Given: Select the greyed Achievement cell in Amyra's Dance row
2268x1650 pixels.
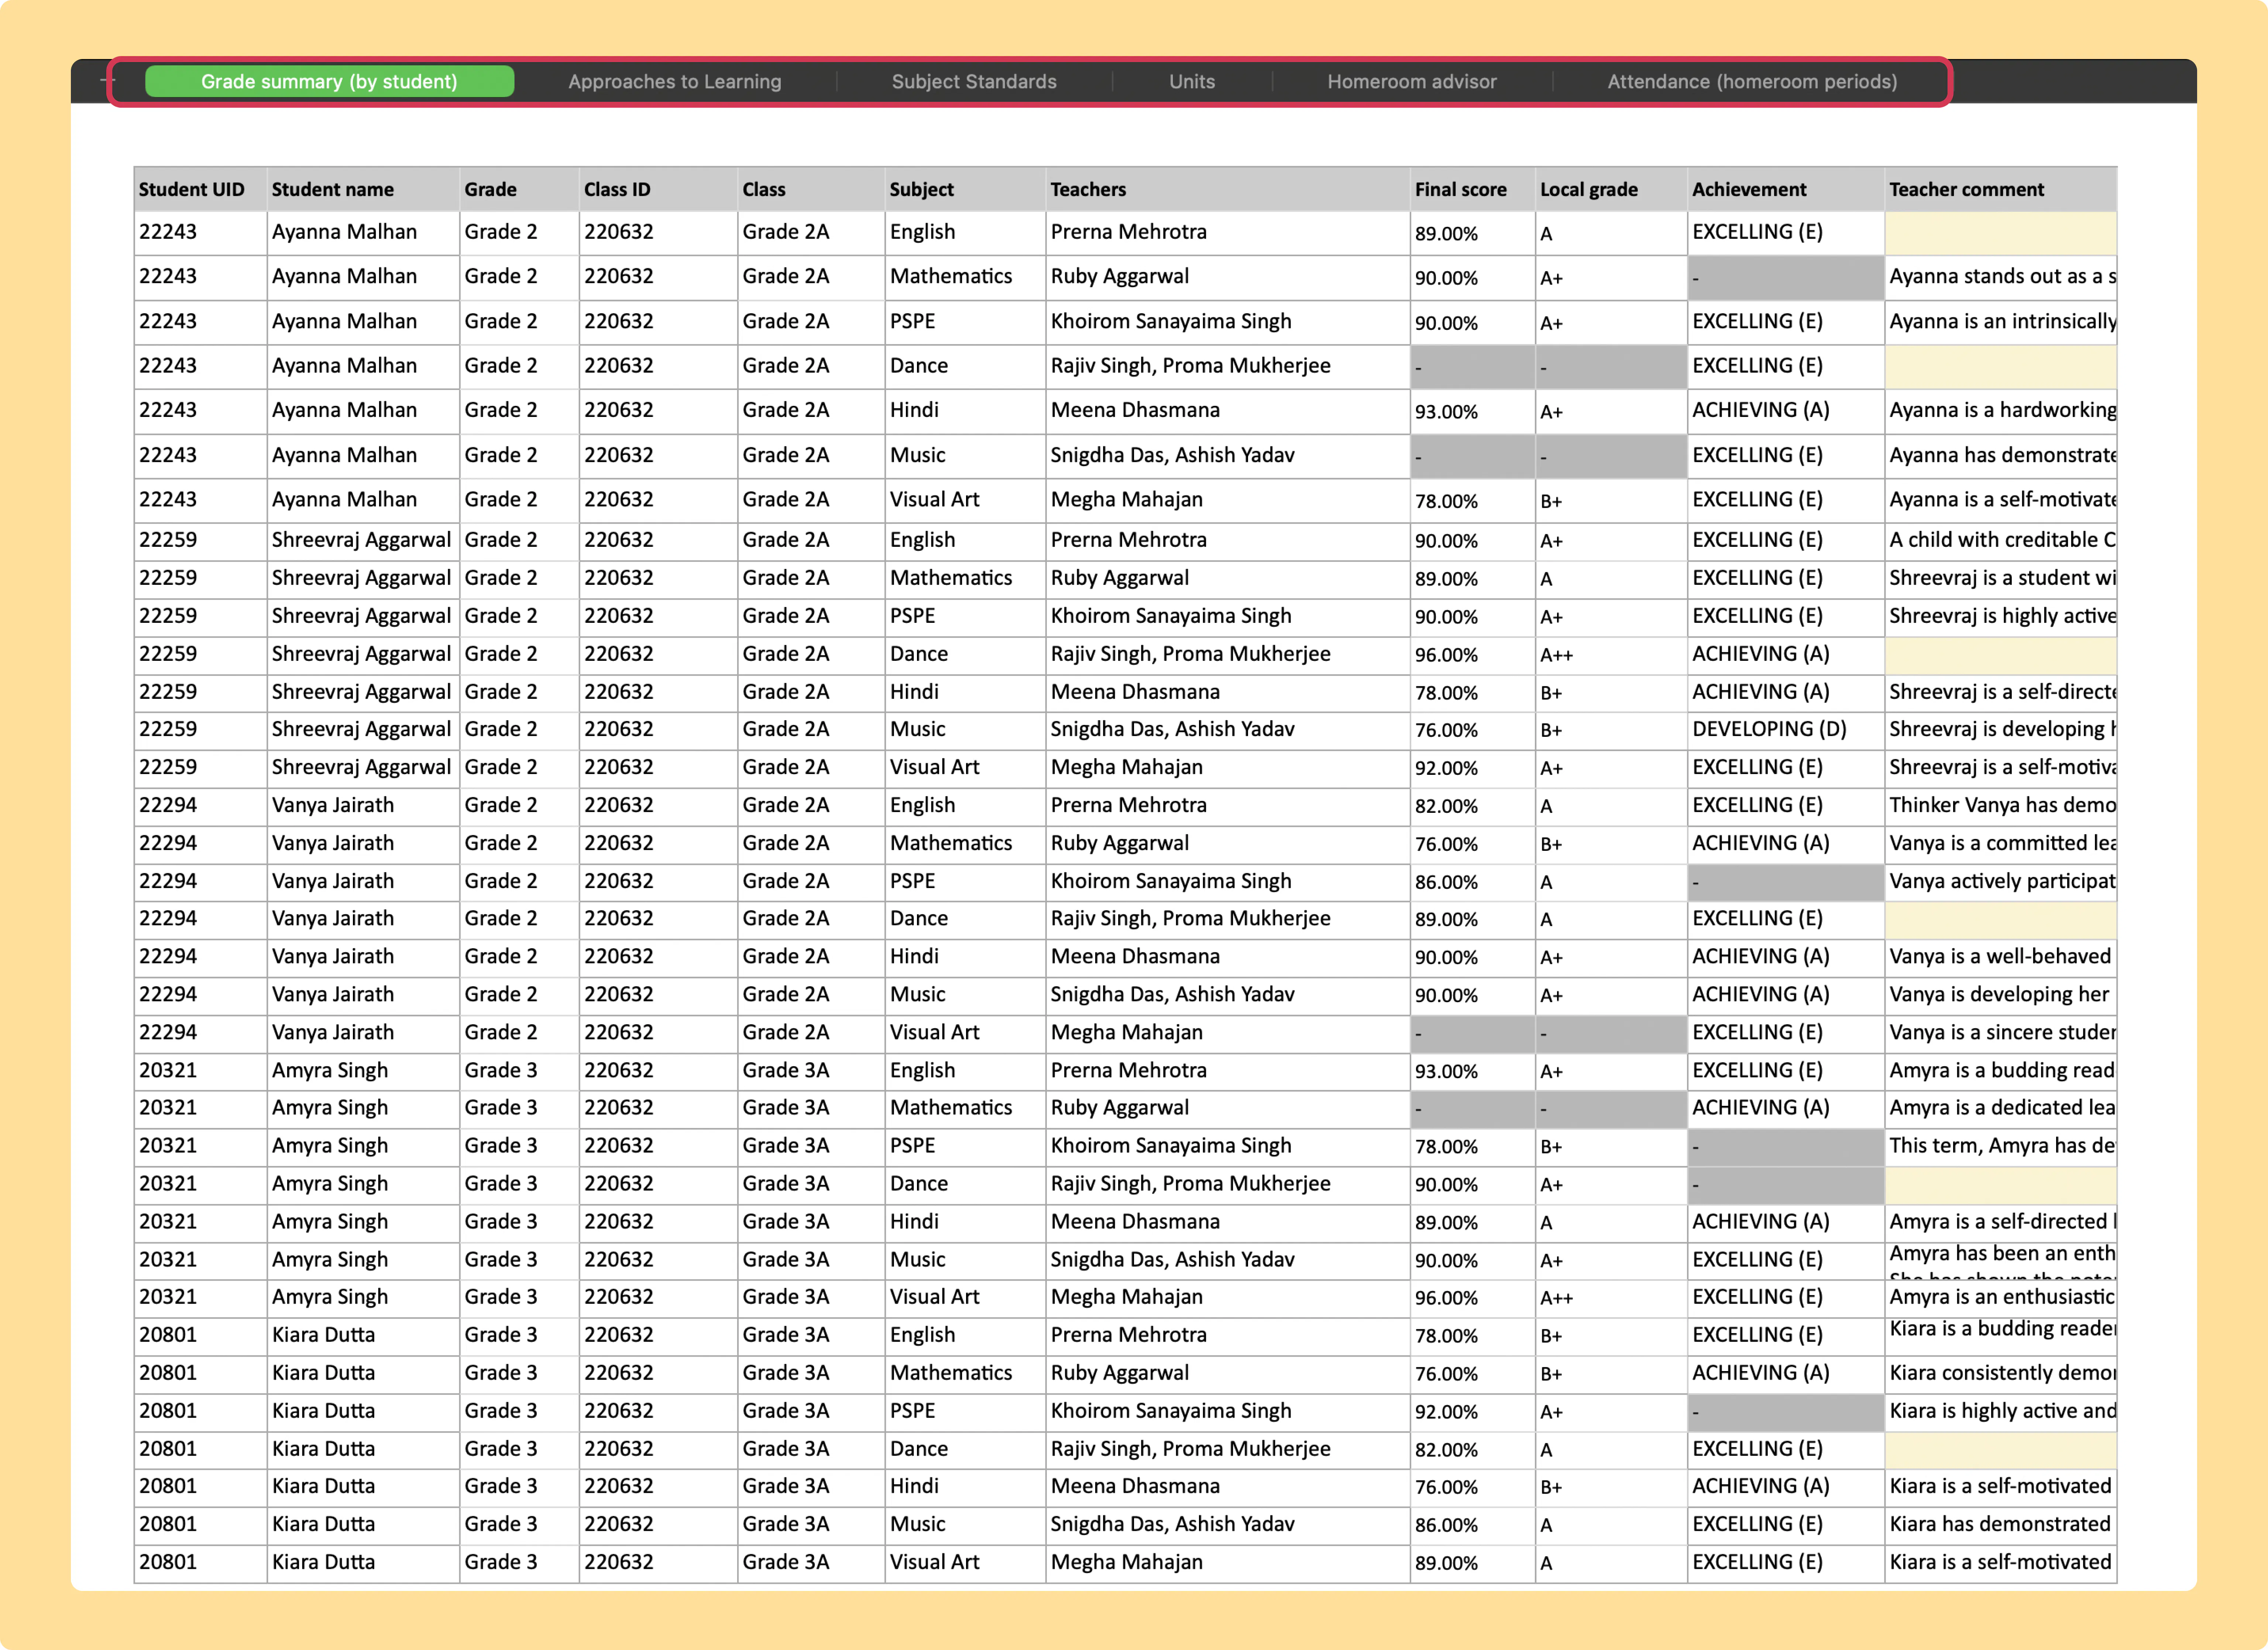Looking at the screenshot, I should point(1786,1184).
